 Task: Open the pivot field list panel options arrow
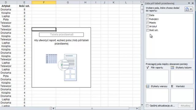pos(189,3)
